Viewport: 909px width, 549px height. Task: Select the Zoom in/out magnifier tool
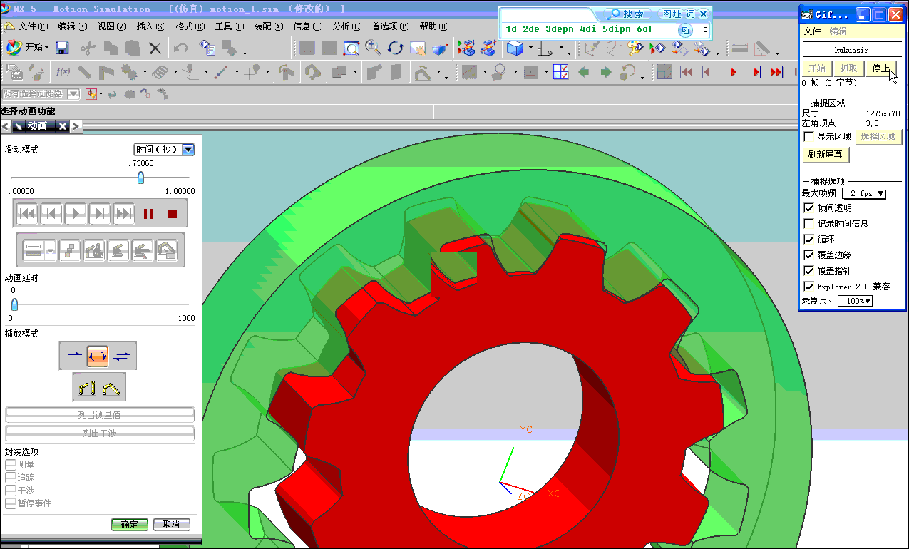[x=373, y=48]
